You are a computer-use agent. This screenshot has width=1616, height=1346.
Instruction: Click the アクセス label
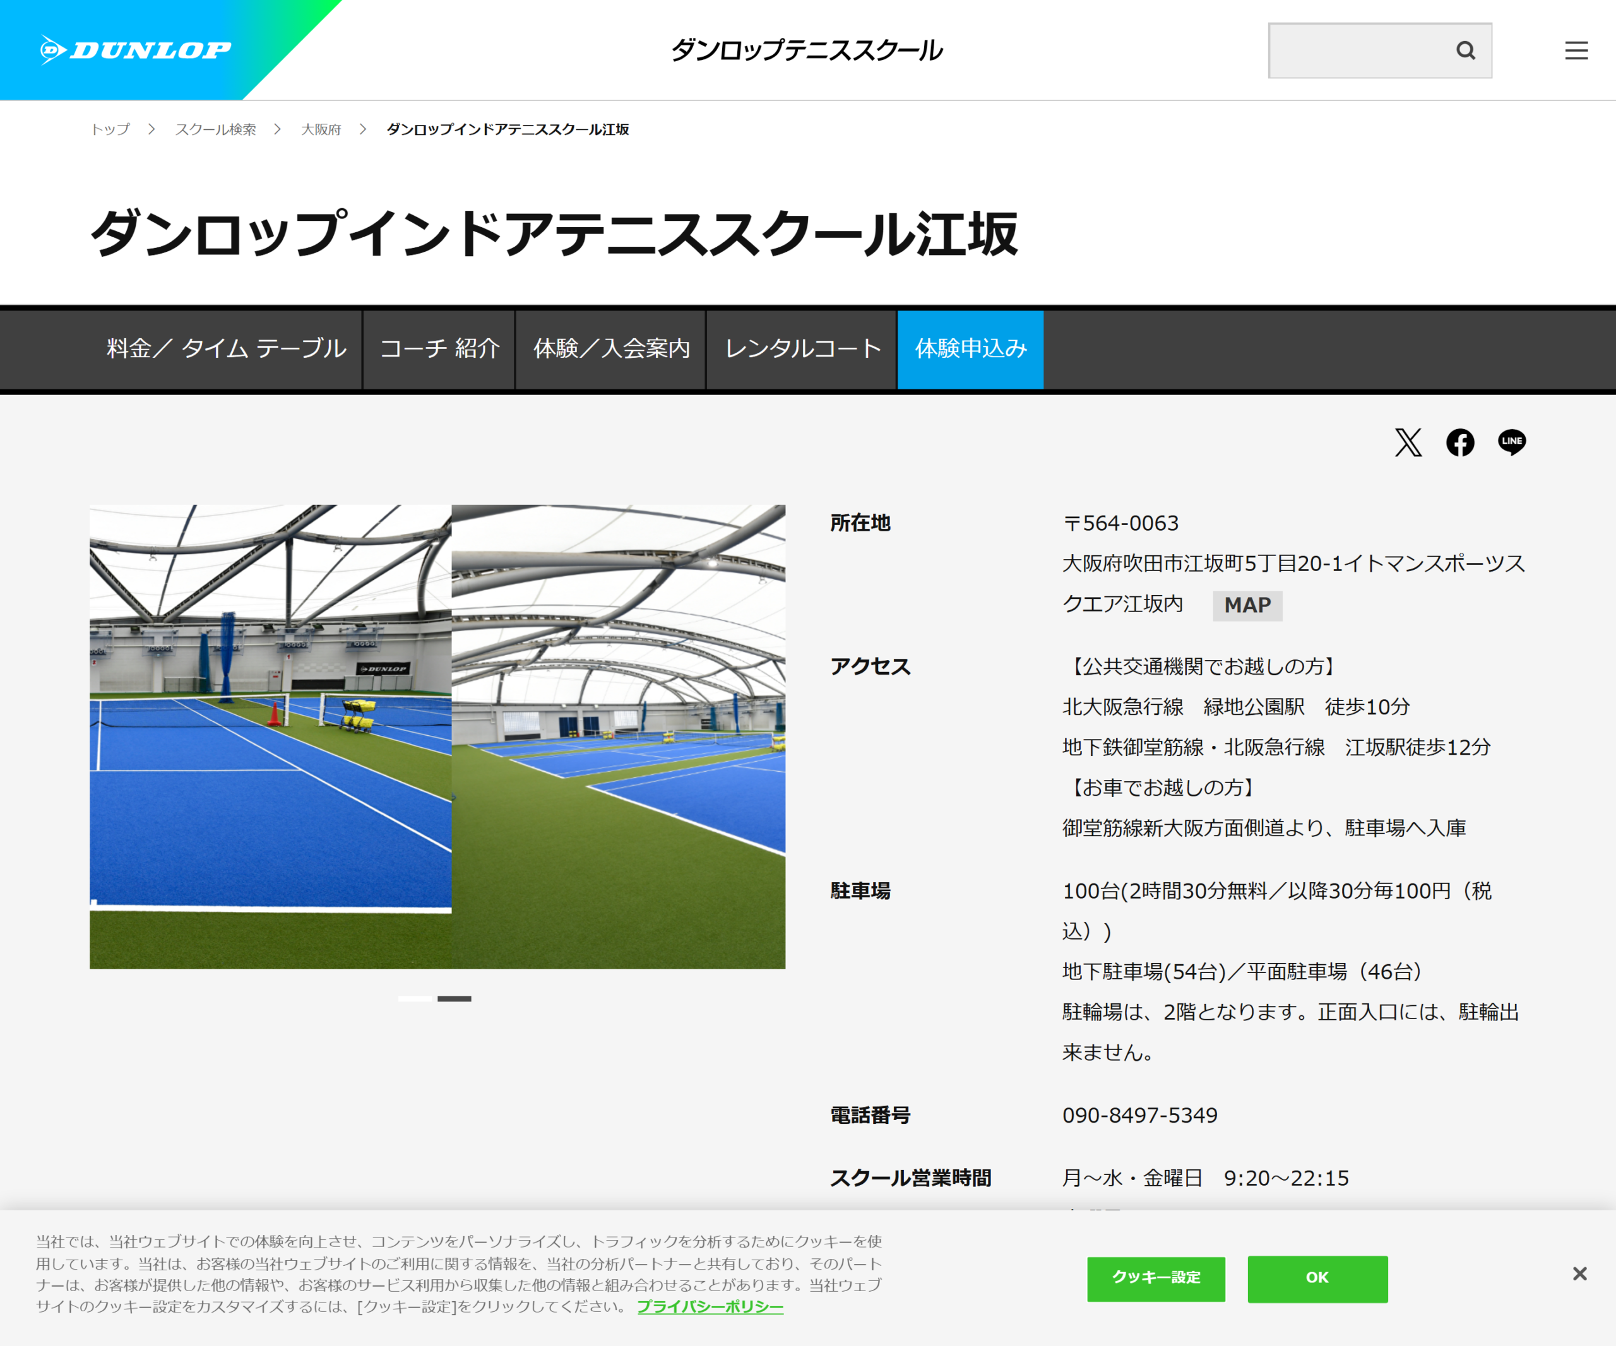(870, 666)
